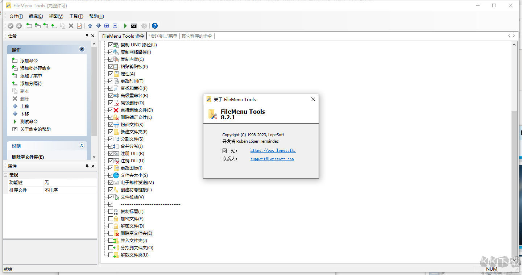Click the expand-all plus toolbar icon

106,26
